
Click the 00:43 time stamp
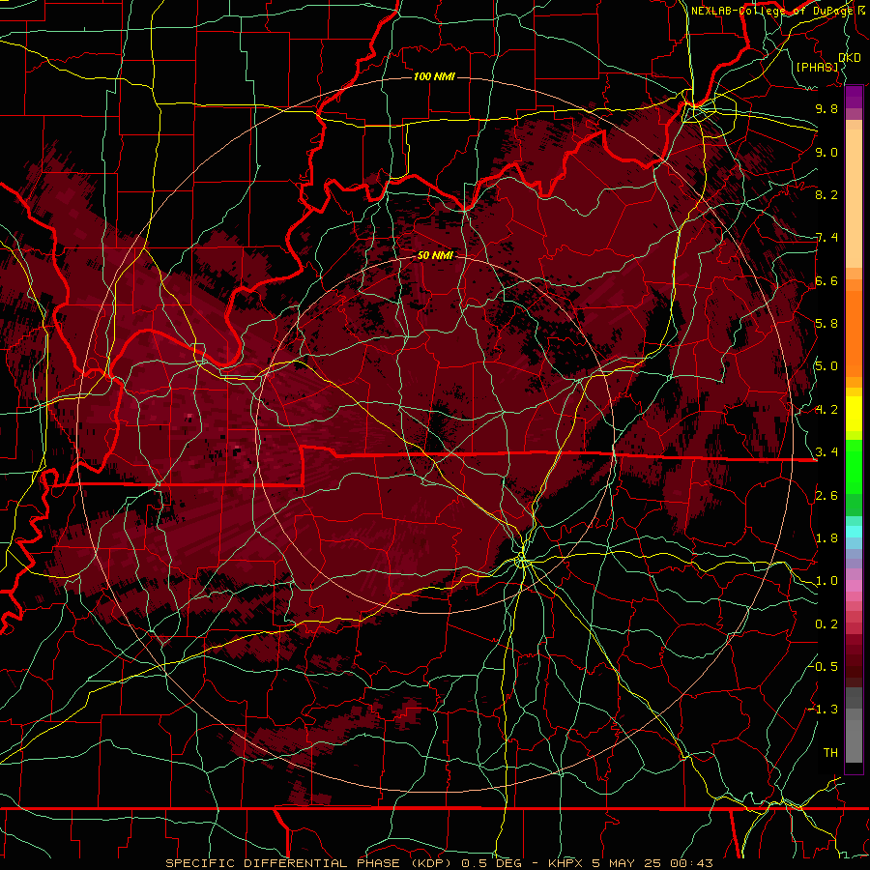(x=691, y=863)
